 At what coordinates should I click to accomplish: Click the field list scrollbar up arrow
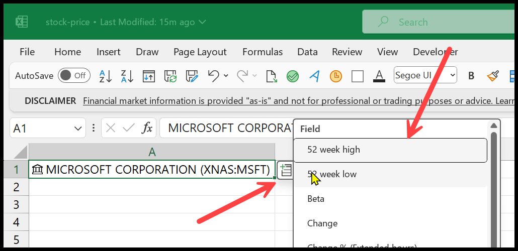coord(494,125)
